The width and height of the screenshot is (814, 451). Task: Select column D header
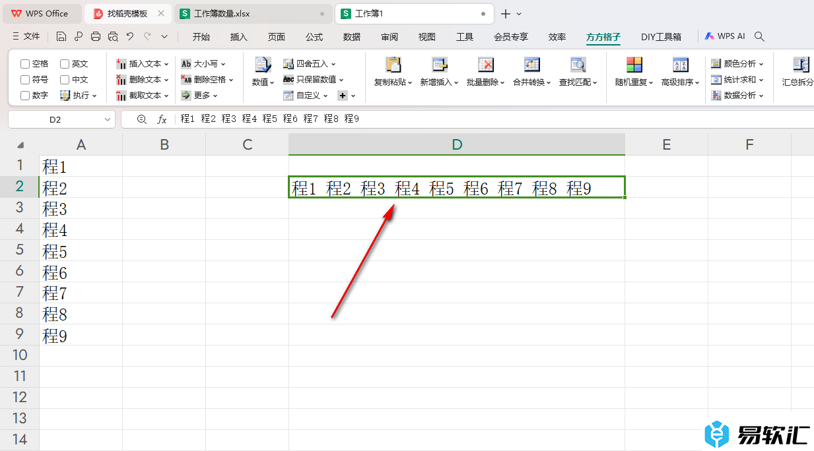[456, 144]
